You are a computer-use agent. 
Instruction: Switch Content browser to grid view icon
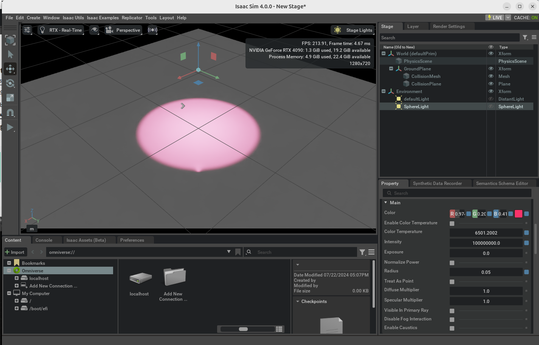(x=280, y=329)
